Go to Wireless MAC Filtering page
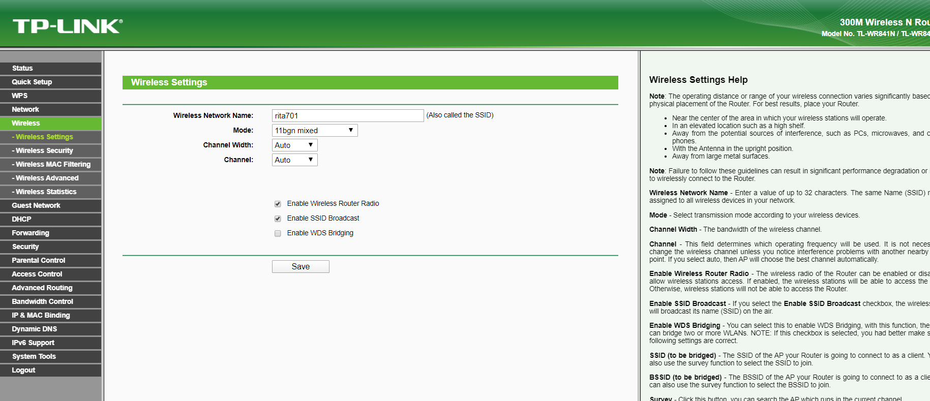 [51, 164]
